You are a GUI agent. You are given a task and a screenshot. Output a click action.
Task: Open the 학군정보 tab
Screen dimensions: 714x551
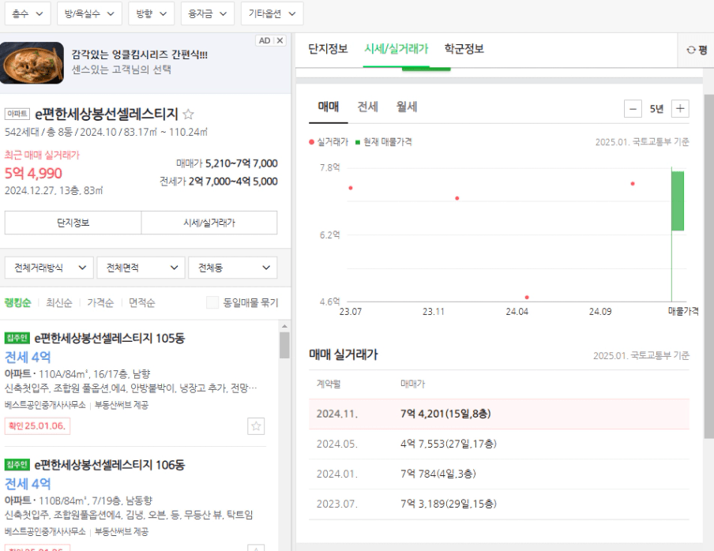(464, 49)
